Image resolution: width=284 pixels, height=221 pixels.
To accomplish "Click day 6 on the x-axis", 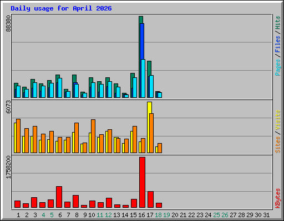I will coord(60,215).
